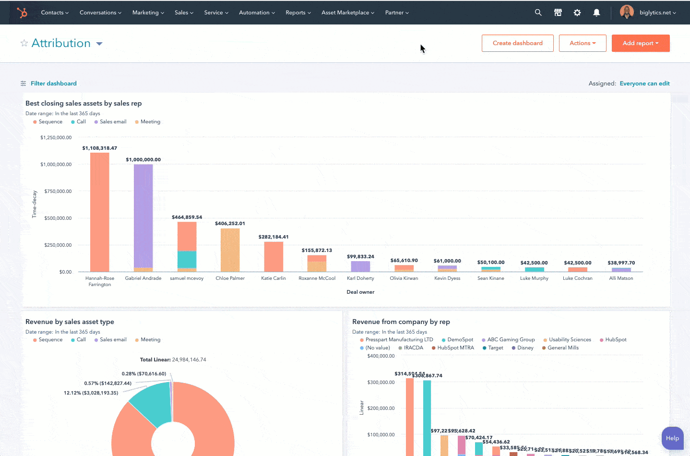Open the Actions dropdown button
This screenshot has width=690, height=456.
(583, 43)
